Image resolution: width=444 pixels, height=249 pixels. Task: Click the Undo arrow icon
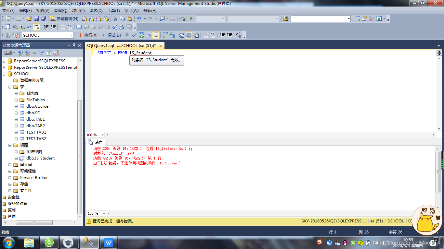(x=139, y=18)
